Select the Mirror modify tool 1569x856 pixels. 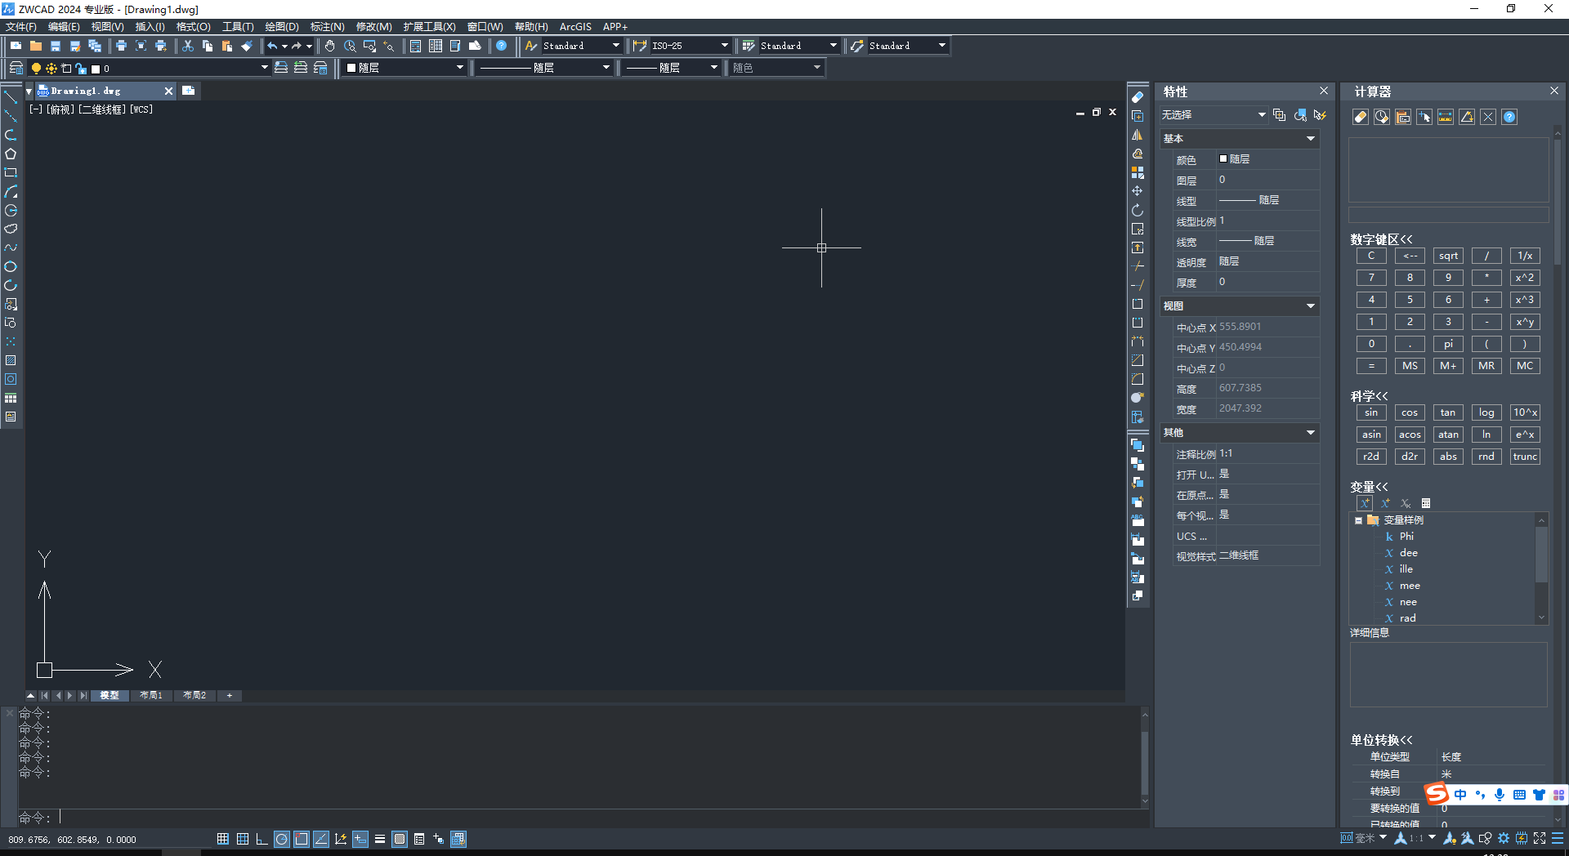click(1138, 135)
